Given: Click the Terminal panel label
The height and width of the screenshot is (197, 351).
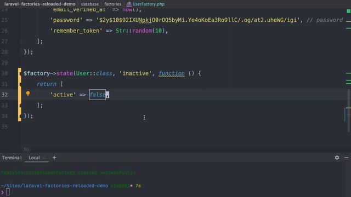Looking at the screenshot, I should click(12, 158).
